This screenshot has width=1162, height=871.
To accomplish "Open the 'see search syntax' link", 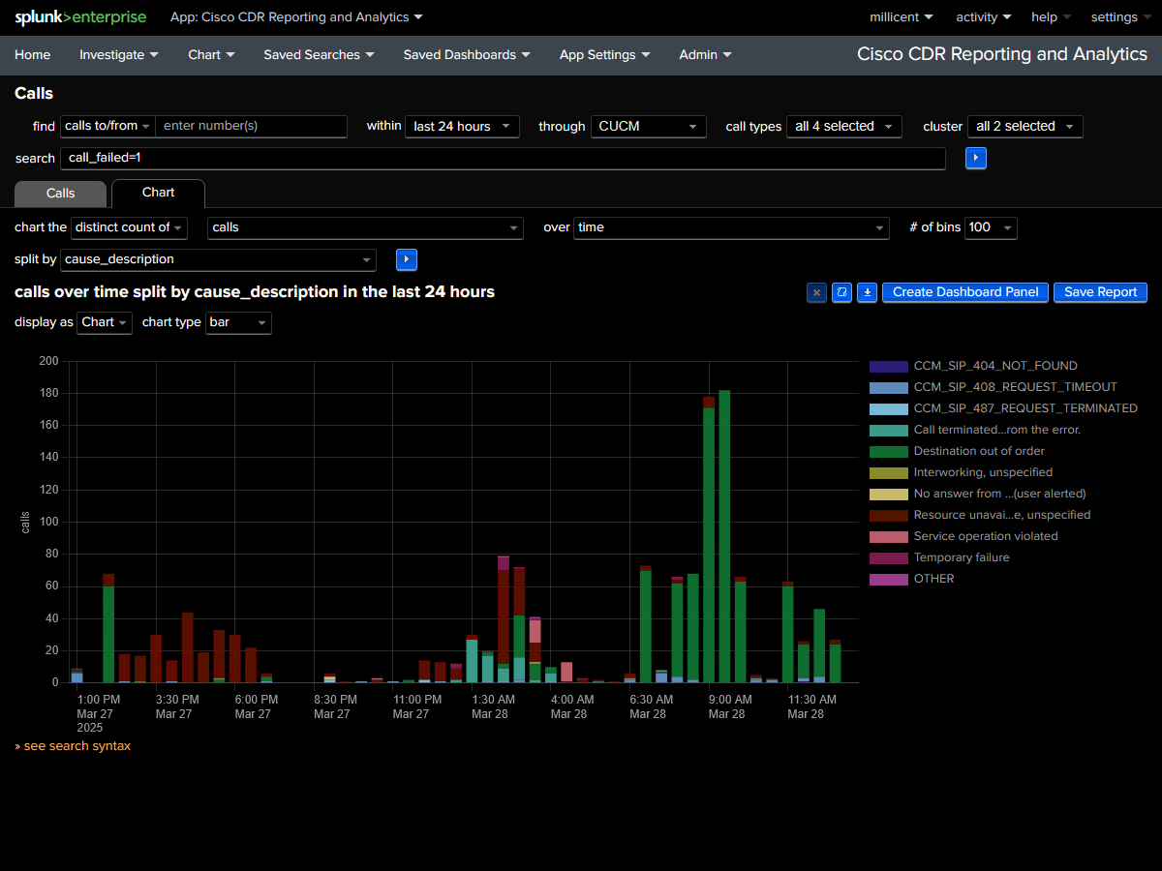I will click(73, 745).
